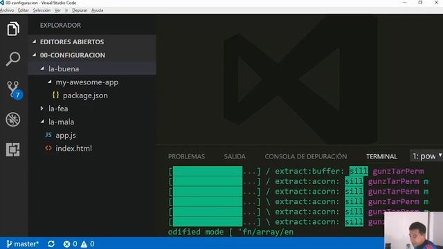
Task: Switch to the PROBLEMAS panel tab
Action: 186,156
